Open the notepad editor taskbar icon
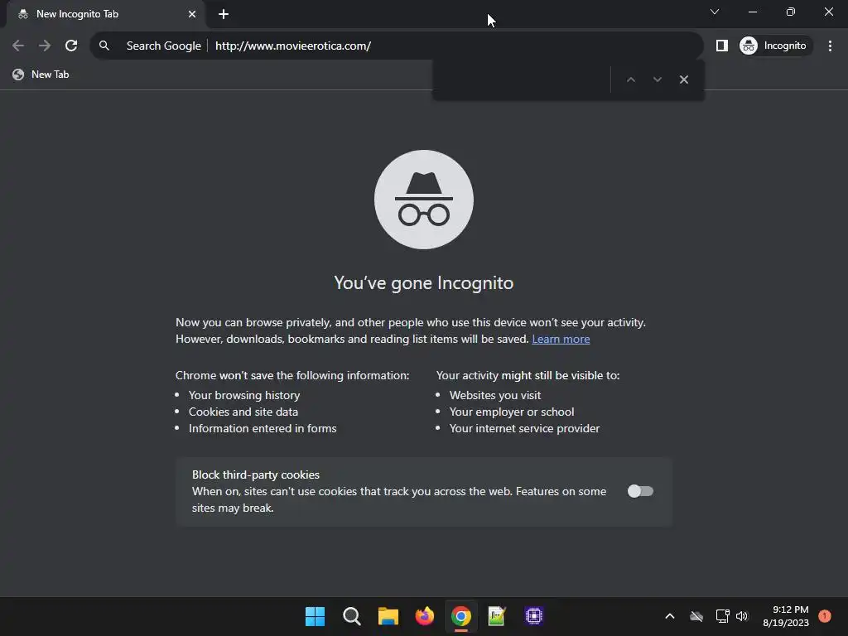This screenshot has height=636, width=848. click(497, 616)
